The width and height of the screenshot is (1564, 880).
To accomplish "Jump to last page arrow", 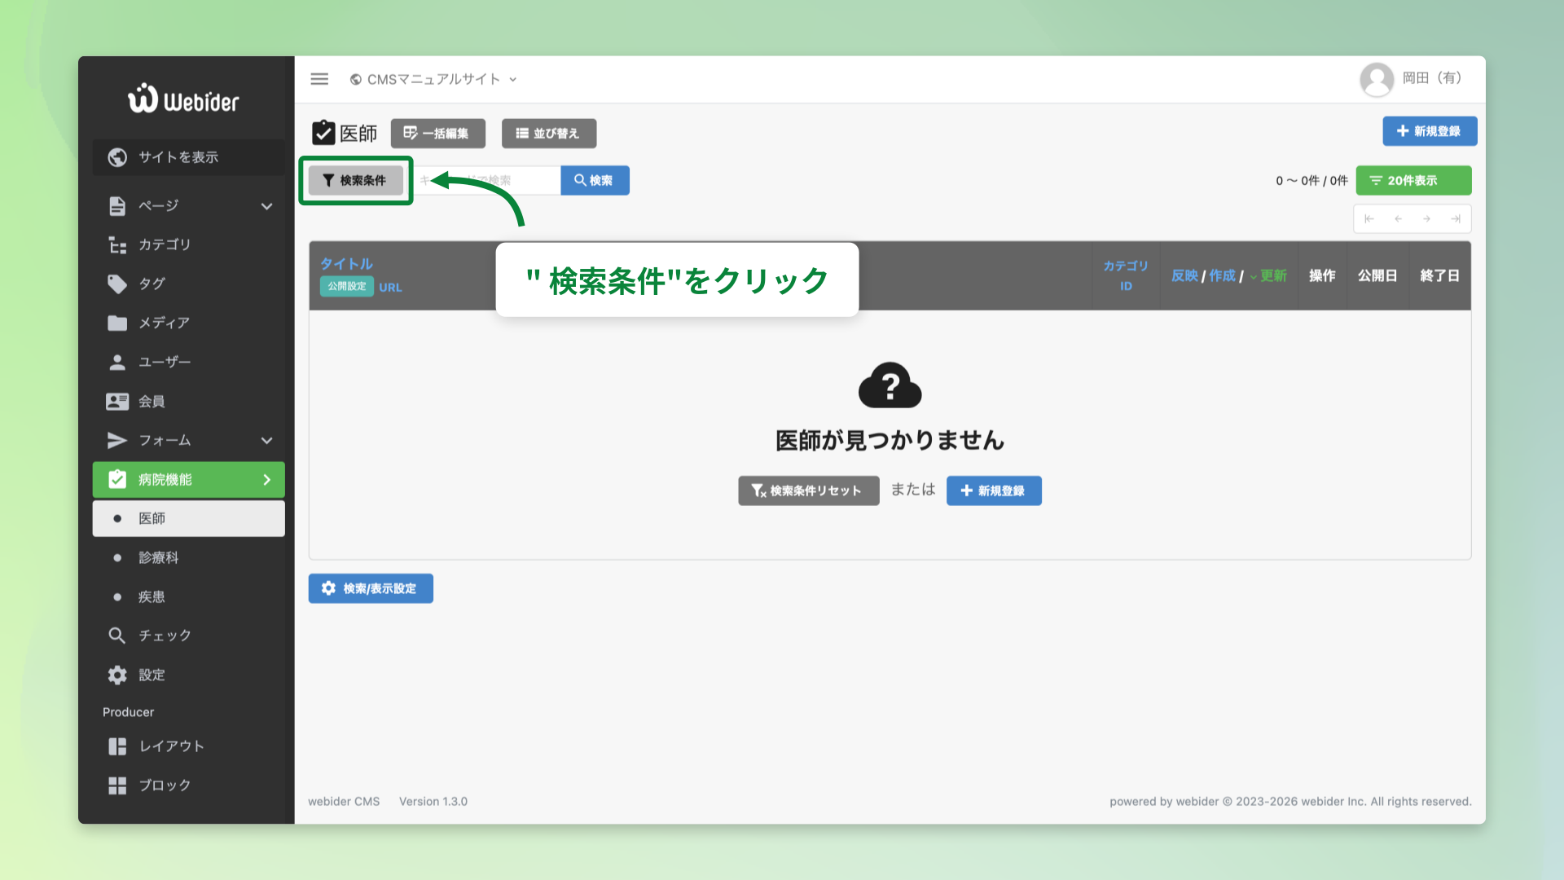I will (x=1456, y=218).
